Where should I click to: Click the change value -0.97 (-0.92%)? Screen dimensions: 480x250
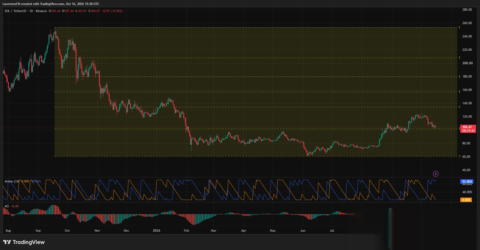coord(112,11)
